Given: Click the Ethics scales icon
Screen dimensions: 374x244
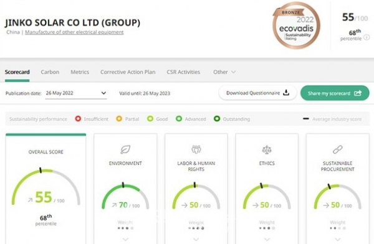Looking at the screenshot, I should [x=267, y=150].
